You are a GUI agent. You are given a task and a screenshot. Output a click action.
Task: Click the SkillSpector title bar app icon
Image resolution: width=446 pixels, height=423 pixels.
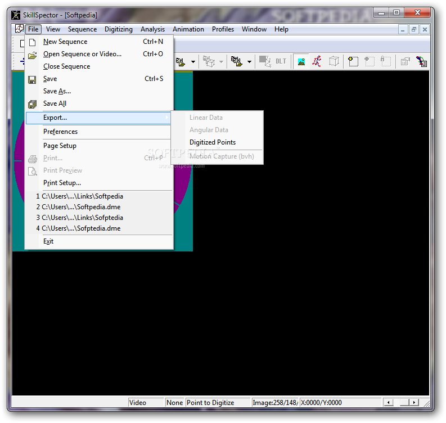tap(16, 15)
